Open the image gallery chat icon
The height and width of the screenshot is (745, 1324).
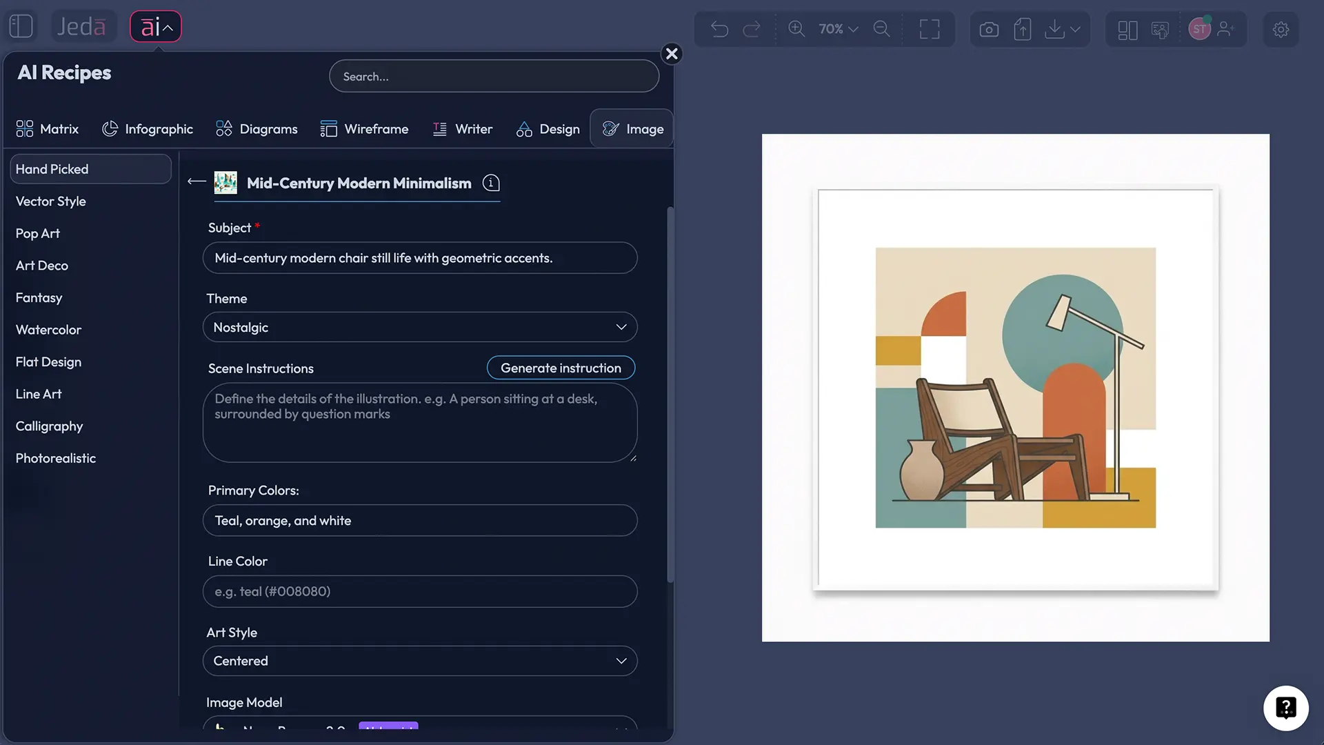click(1161, 30)
